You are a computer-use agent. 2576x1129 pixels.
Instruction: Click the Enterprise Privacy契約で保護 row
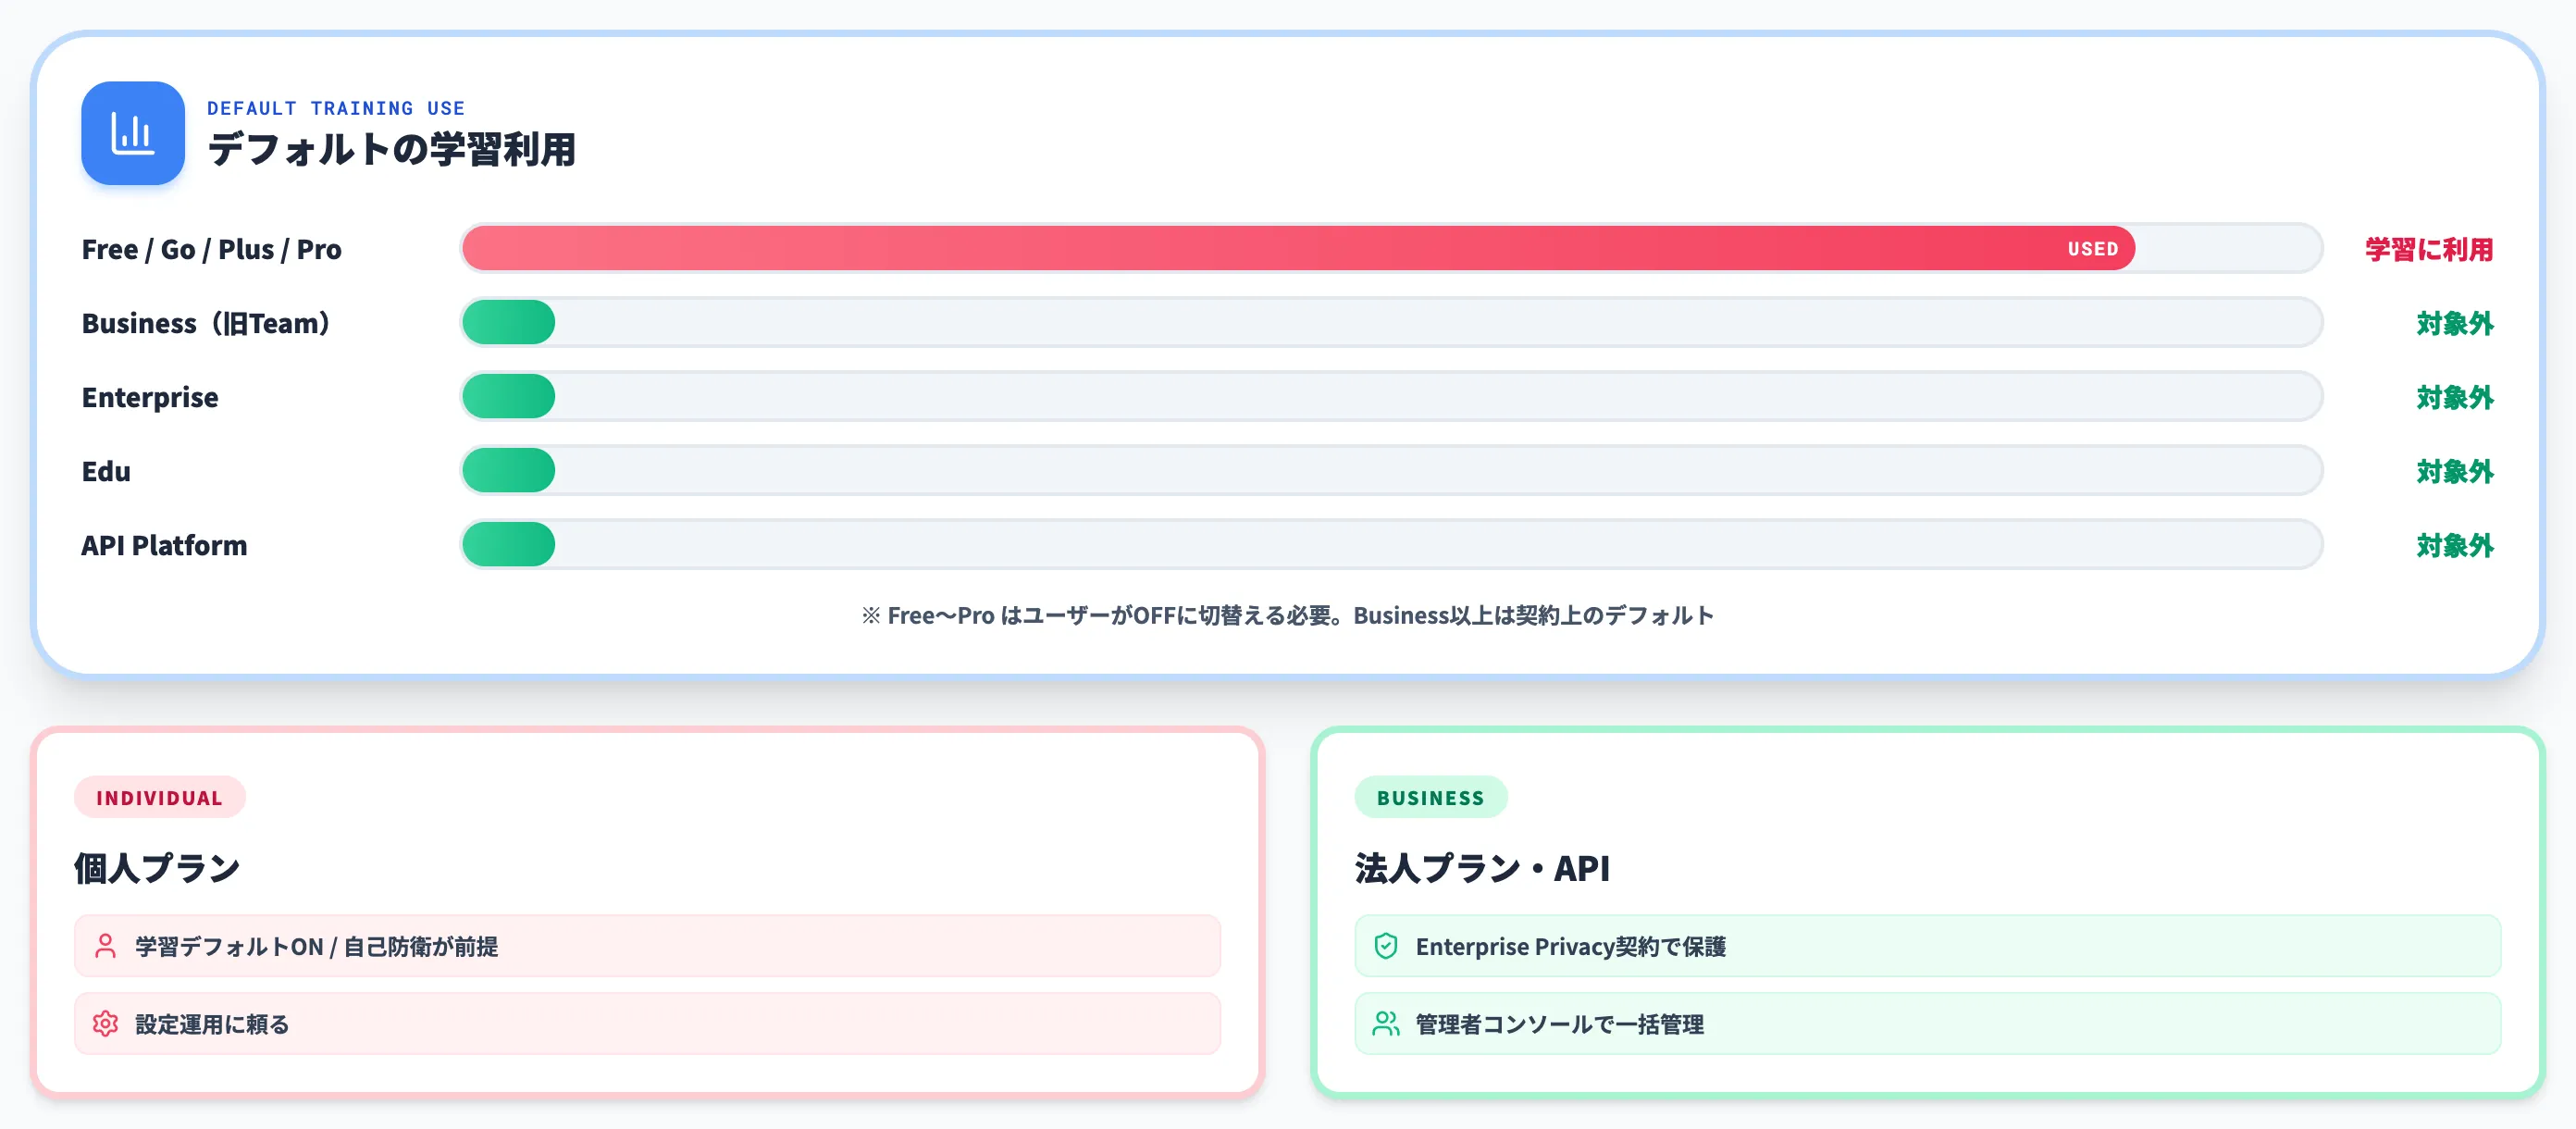point(1928,946)
